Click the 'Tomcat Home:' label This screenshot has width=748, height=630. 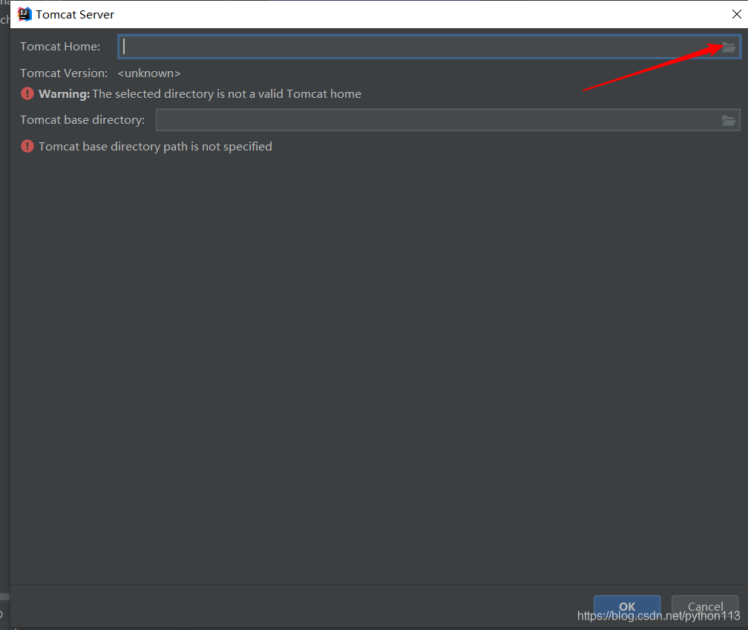click(60, 46)
